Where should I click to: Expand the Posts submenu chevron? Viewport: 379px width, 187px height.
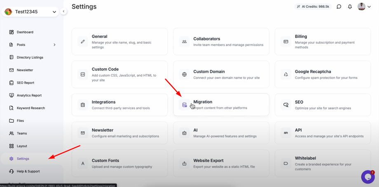[x=54, y=45]
